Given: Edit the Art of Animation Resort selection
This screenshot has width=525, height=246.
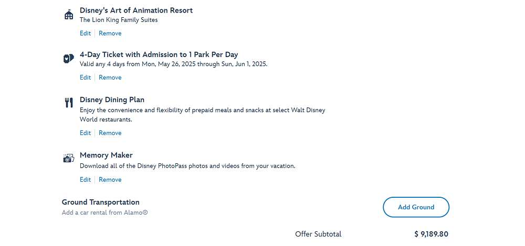Looking at the screenshot, I should (86, 33).
